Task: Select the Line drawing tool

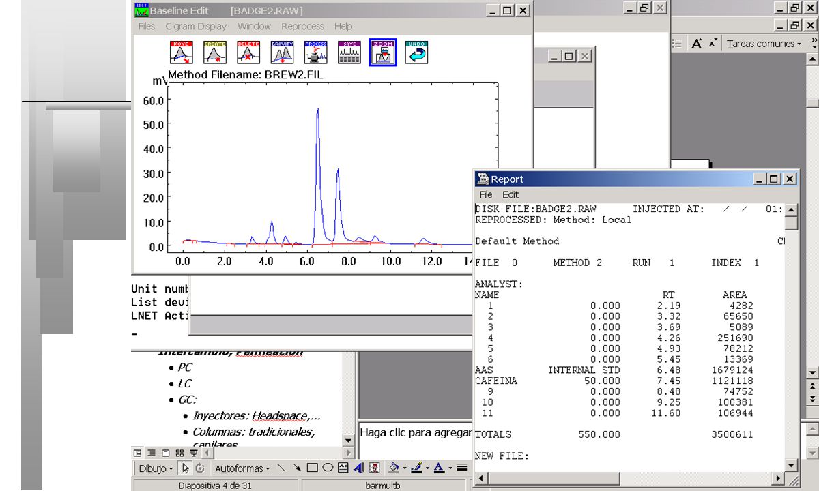Action: point(281,468)
